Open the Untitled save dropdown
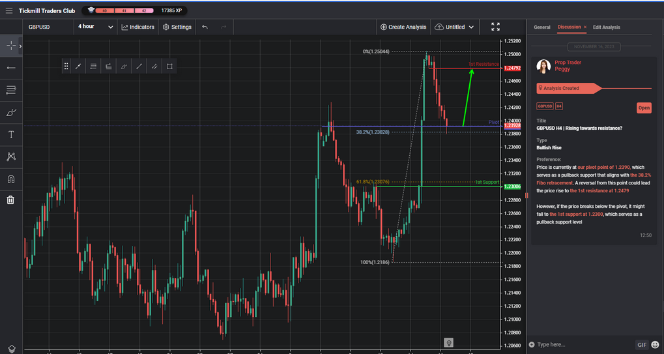The width and height of the screenshot is (664, 354). coord(454,27)
